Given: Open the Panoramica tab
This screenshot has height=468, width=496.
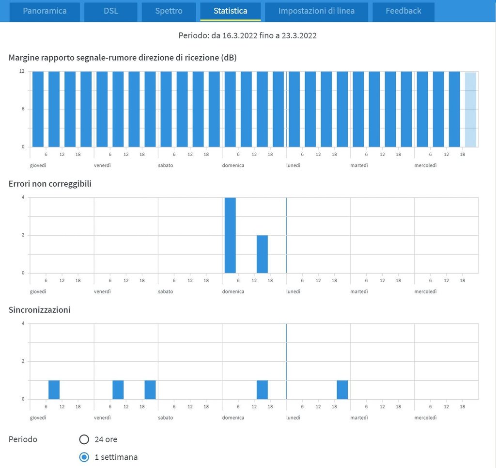Looking at the screenshot, I should point(45,11).
